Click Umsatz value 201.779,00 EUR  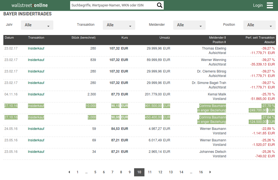tap(157, 94)
